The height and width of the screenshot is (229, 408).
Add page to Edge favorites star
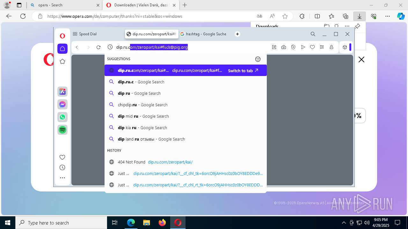click(285, 16)
